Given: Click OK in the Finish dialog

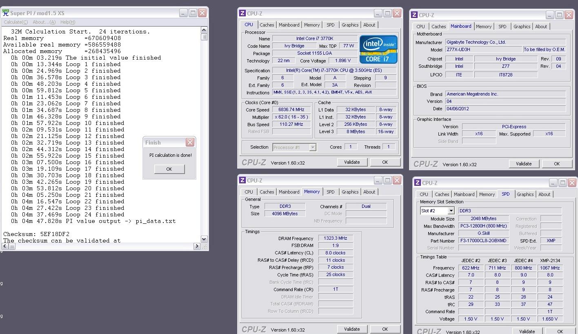Looking at the screenshot, I should (169, 169).
